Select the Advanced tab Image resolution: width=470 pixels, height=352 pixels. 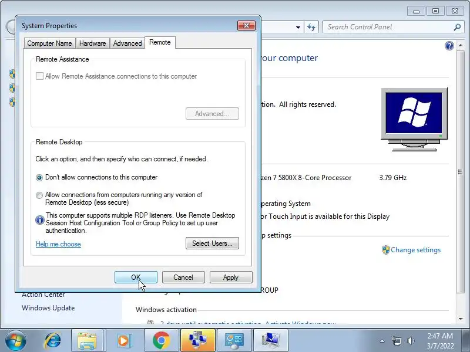[x=127, y=43]
